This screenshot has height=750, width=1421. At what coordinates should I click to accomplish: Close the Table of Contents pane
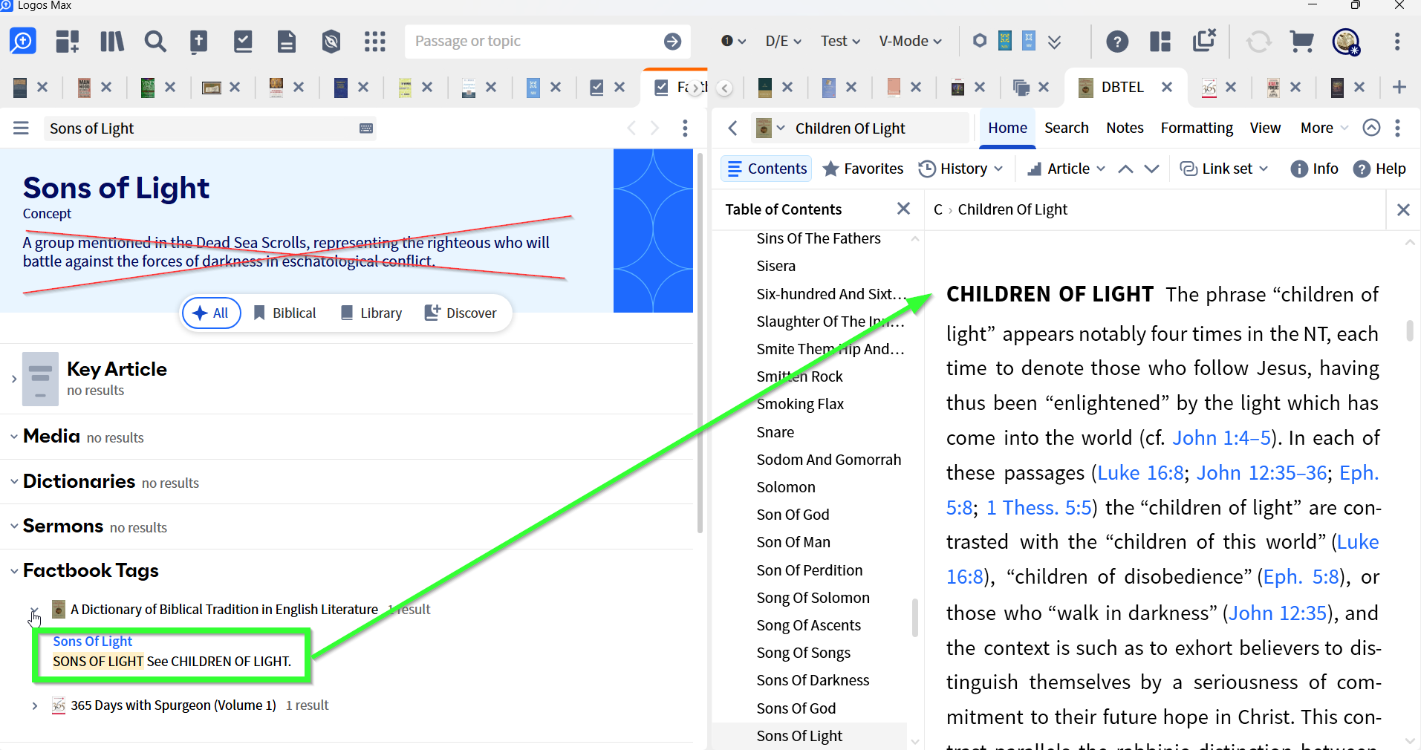click(x=903, y=209)
